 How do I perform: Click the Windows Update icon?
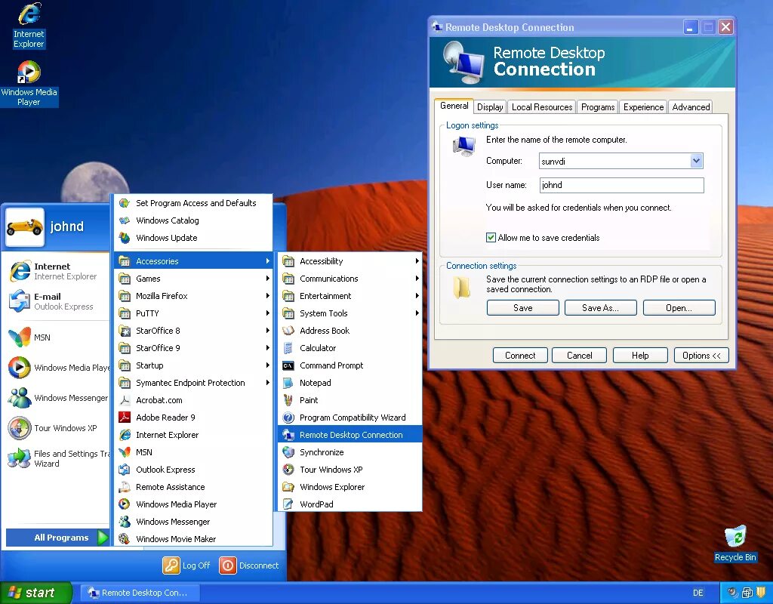point(125,238)
